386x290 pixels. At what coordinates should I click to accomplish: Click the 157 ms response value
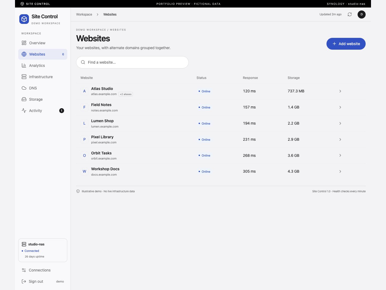click(x=249, y=107)
